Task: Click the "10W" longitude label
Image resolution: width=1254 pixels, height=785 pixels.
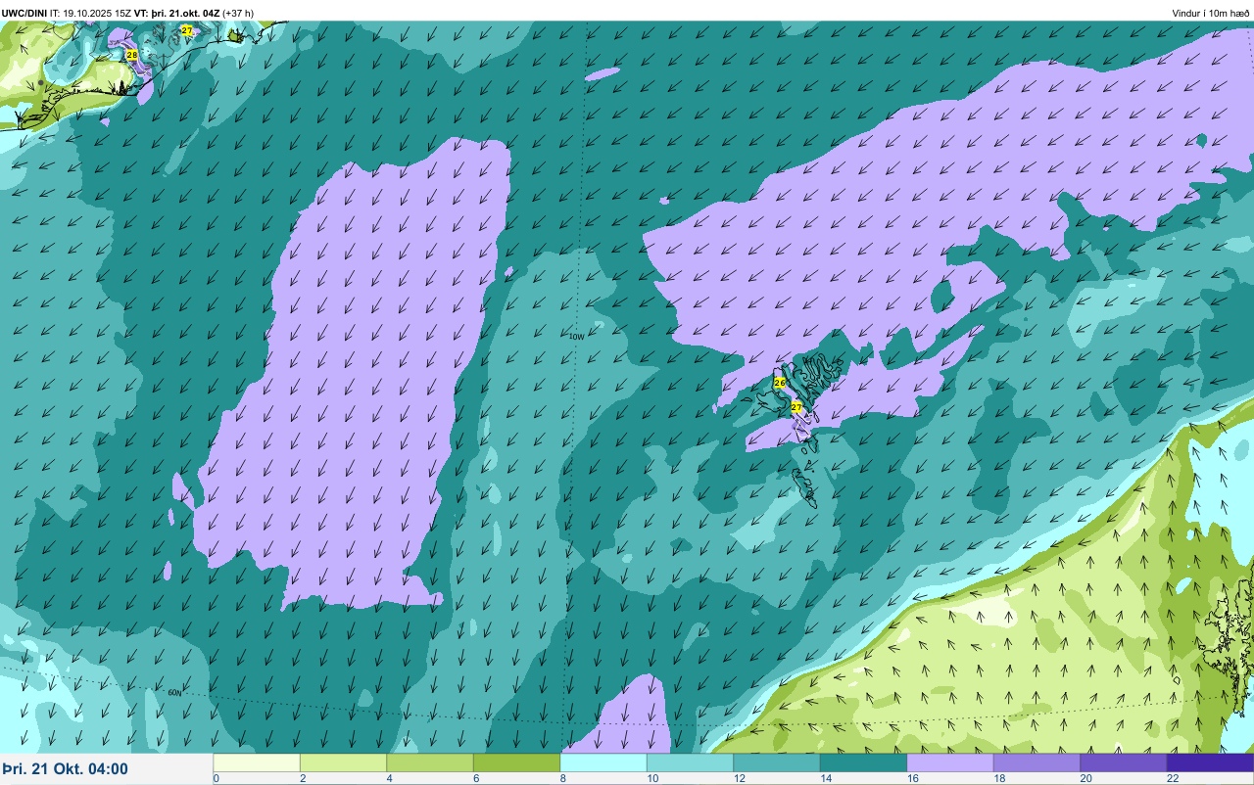Action: 576,337
